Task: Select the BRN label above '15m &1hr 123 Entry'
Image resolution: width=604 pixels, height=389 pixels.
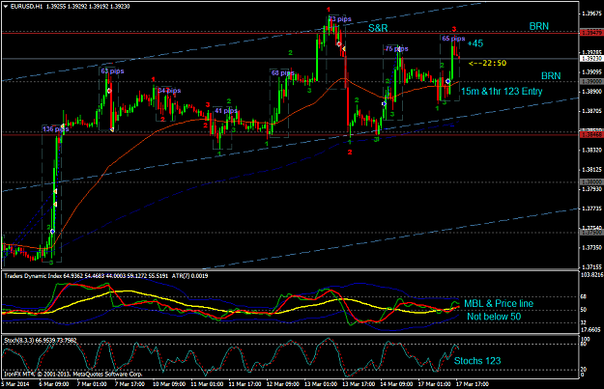Action: [x=551, y=76]
